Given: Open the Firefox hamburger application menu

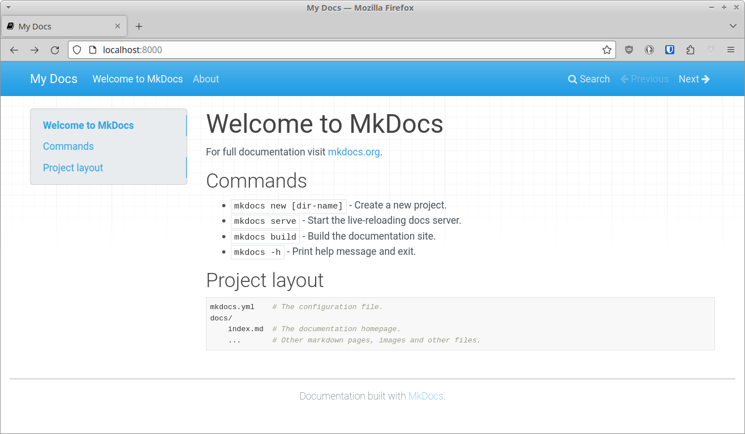Looking at the screenshot, I should (x=731, y=50).
